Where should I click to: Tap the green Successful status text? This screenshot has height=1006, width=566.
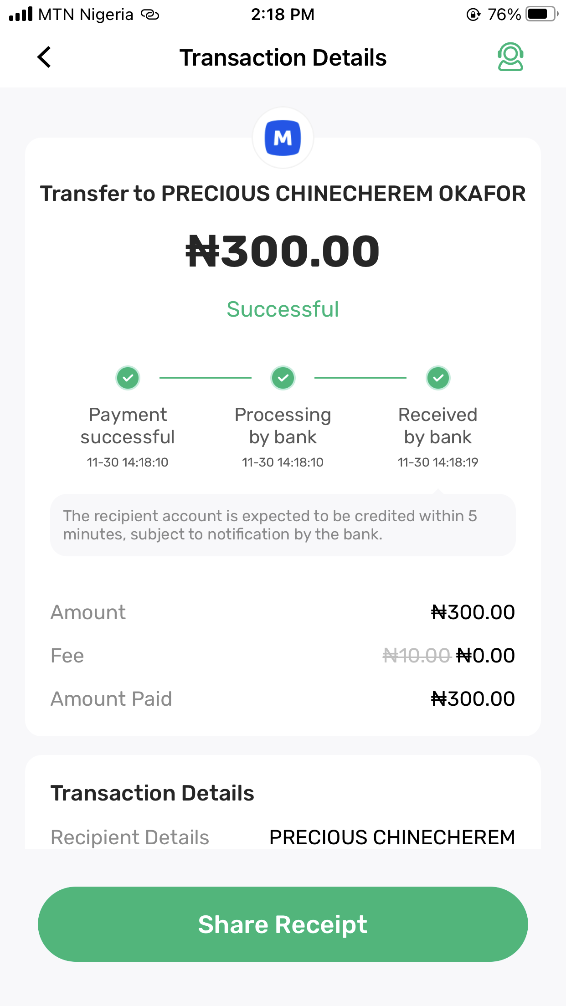click(283, 309)
